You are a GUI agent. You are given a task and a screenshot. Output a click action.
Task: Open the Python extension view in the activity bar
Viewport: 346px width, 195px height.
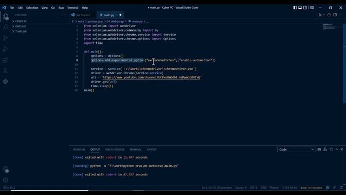tap(5, 81)
